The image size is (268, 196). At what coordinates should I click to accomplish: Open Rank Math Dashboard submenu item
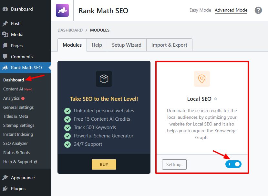click(14, 80)
